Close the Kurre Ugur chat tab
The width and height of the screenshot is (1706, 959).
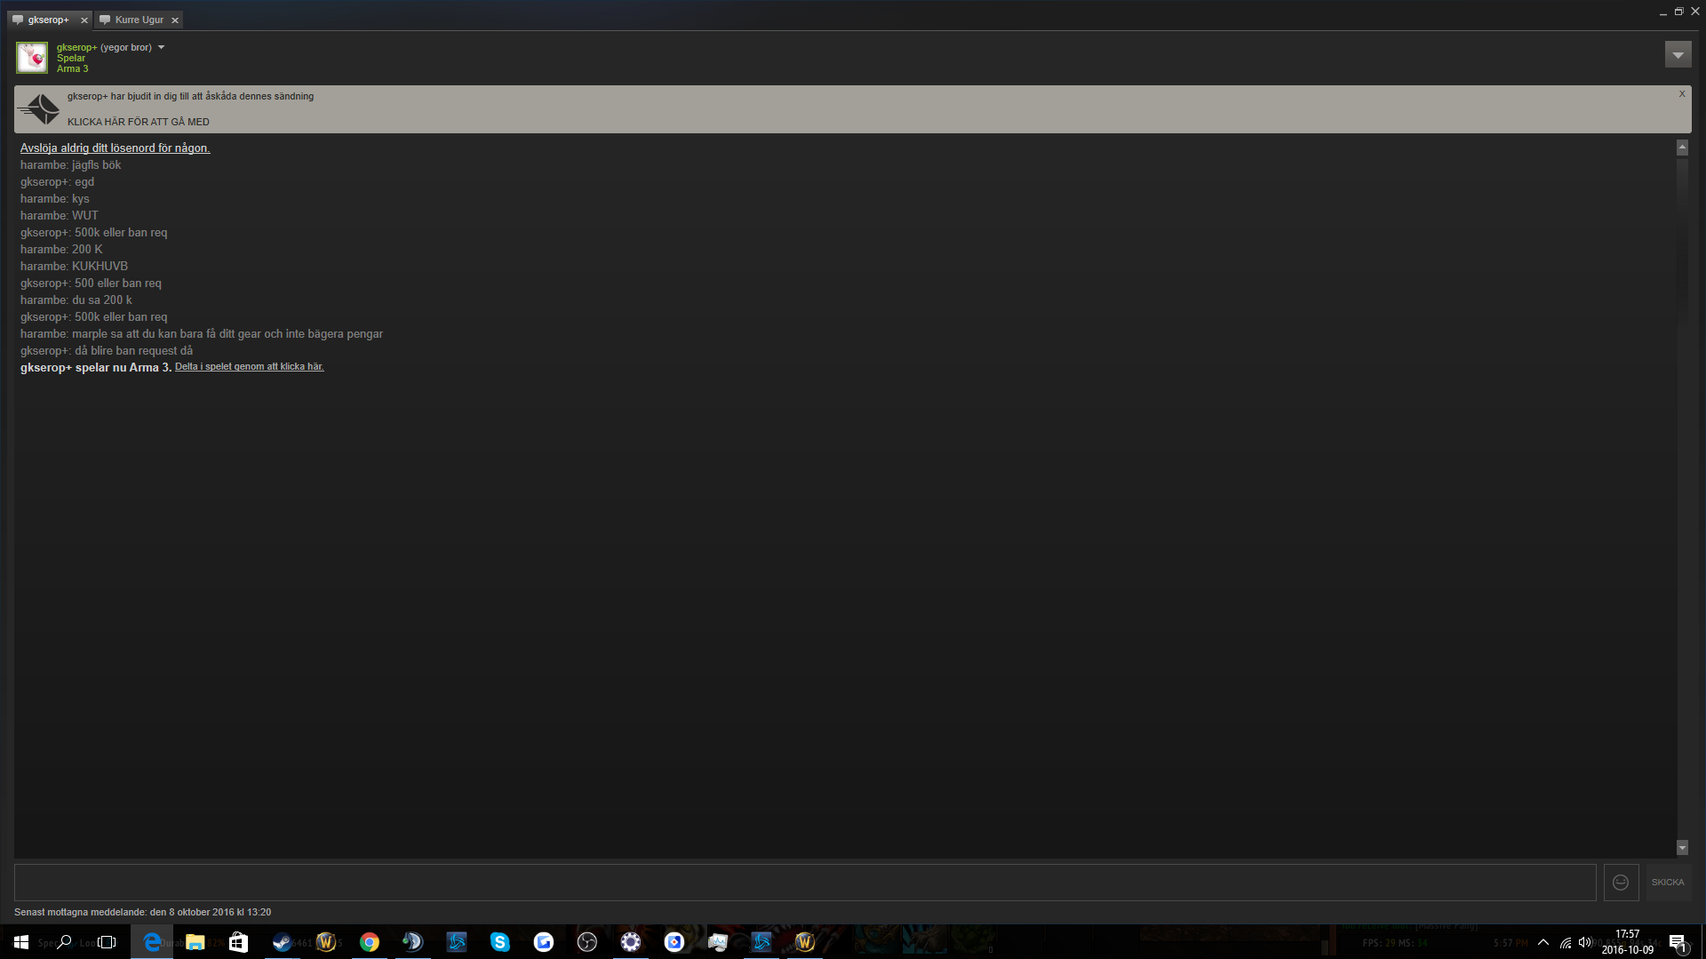[175, 20]
